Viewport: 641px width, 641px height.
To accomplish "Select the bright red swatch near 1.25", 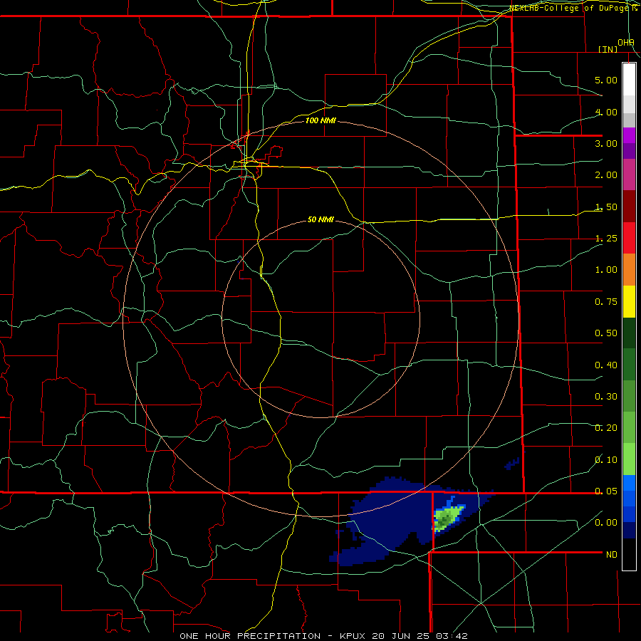I will tap(629, 238).
